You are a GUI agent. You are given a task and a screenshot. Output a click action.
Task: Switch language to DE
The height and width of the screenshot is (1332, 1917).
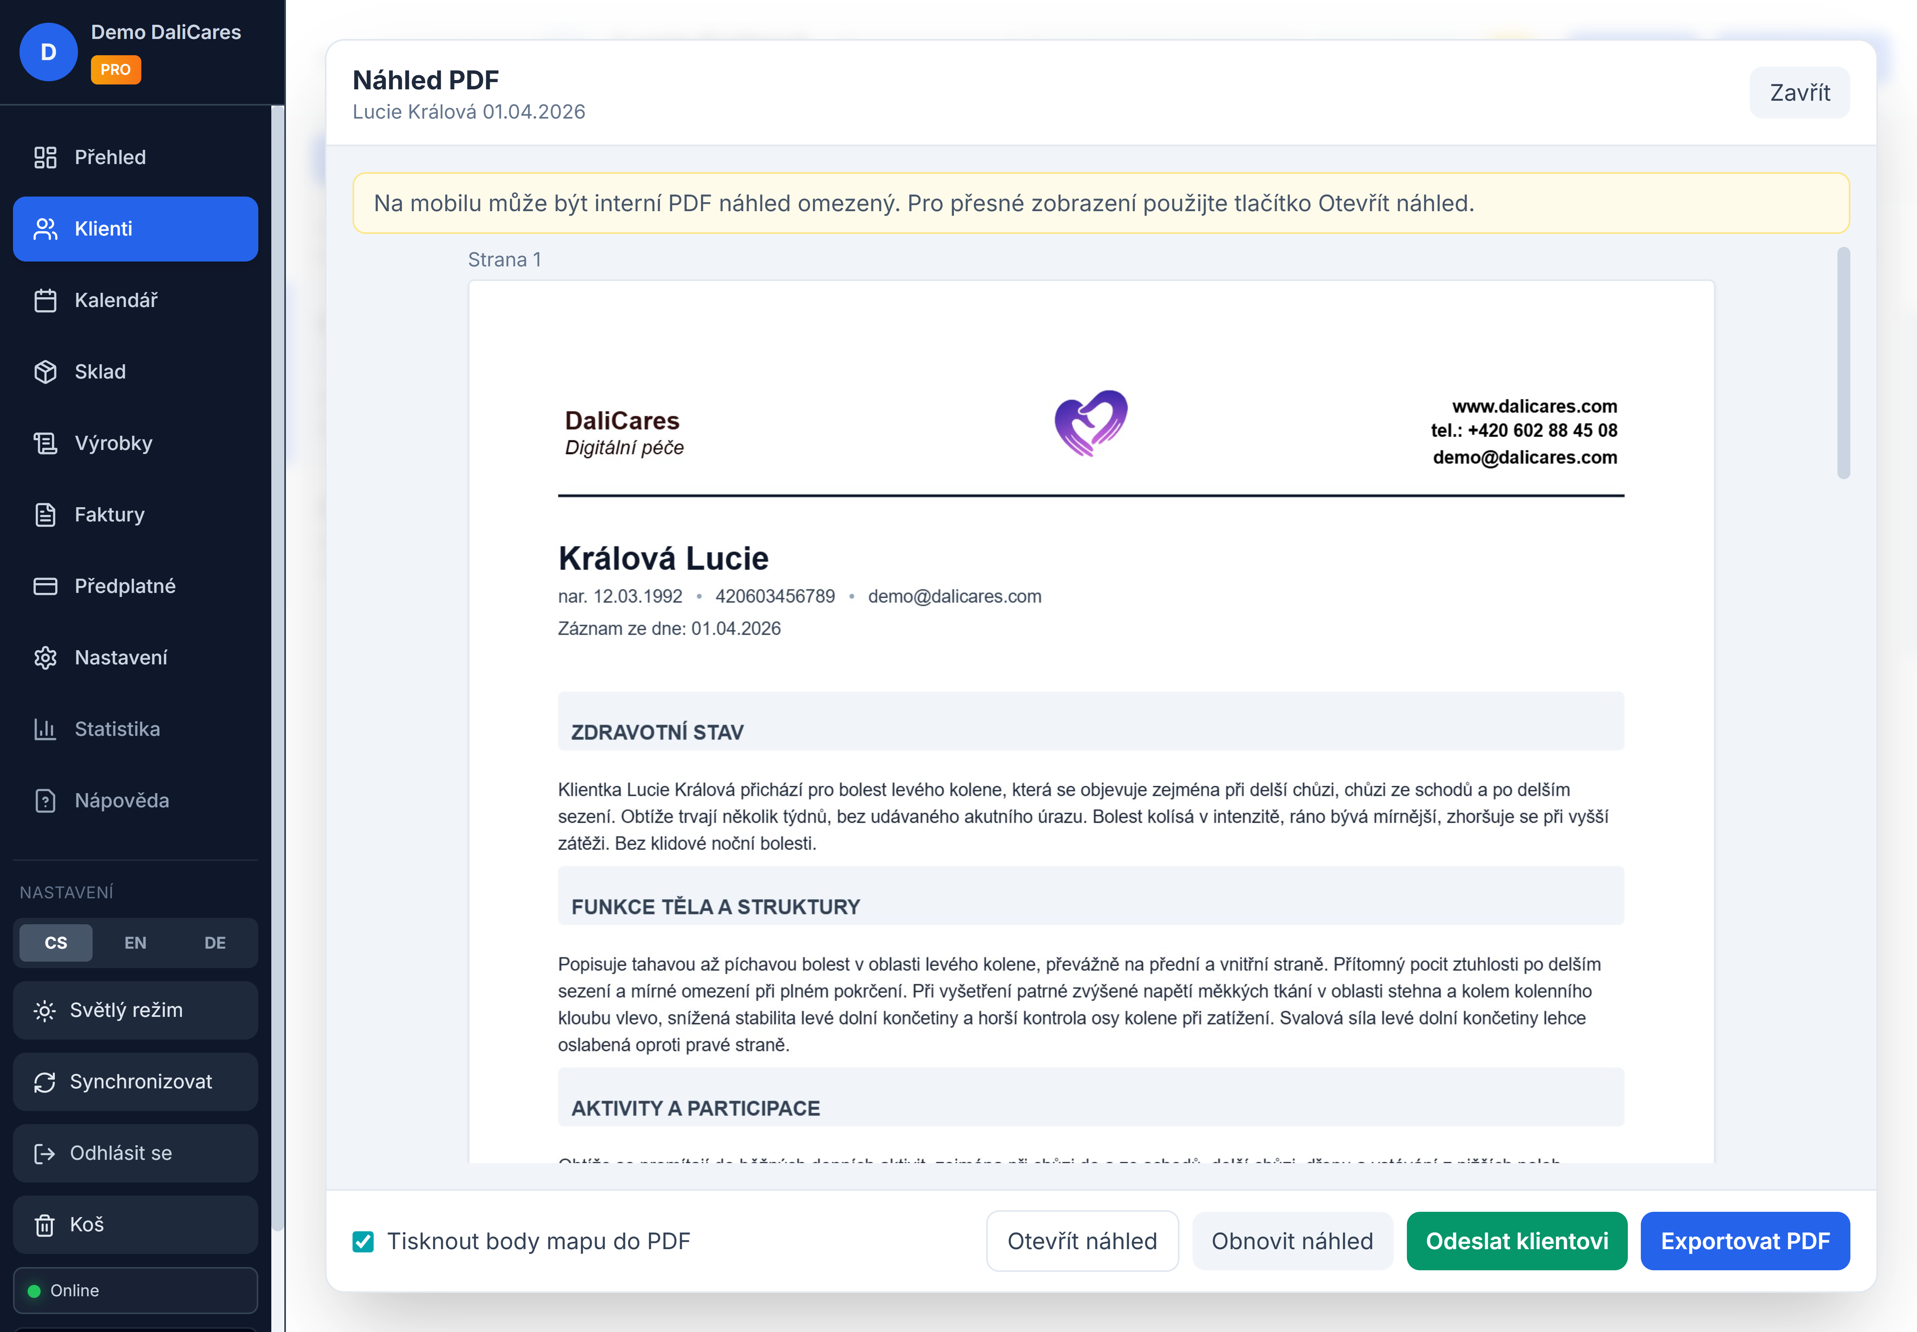point(215,943)
